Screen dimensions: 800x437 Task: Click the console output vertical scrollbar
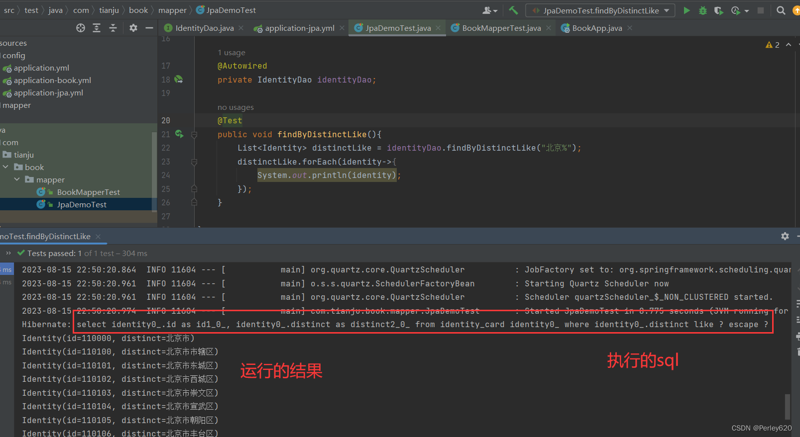tap(788, 407)
